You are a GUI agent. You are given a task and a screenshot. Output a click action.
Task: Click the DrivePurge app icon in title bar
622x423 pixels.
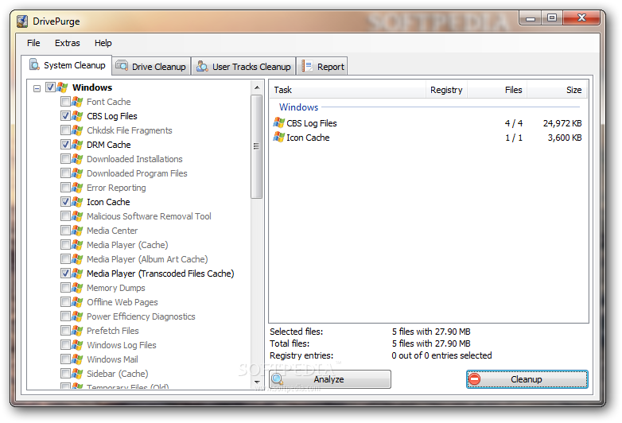tap(22, 21)
